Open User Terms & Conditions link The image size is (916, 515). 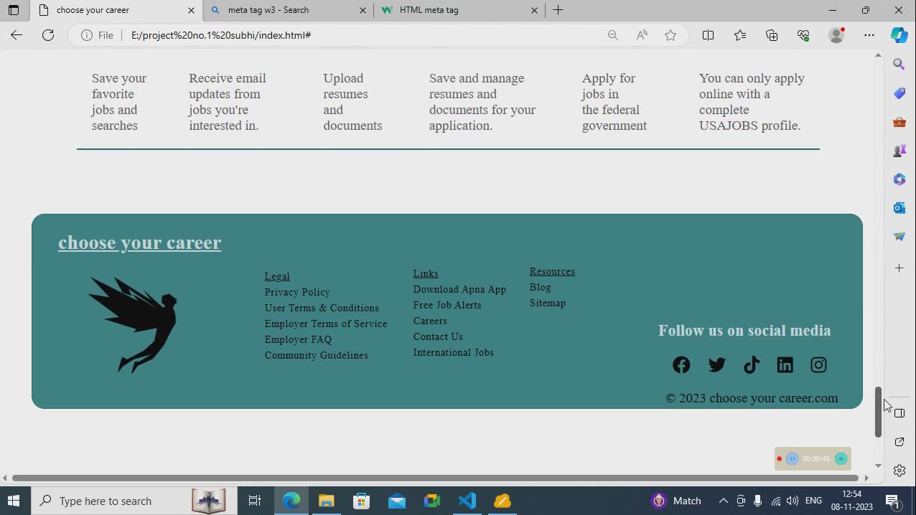click(x=322, y=308)
